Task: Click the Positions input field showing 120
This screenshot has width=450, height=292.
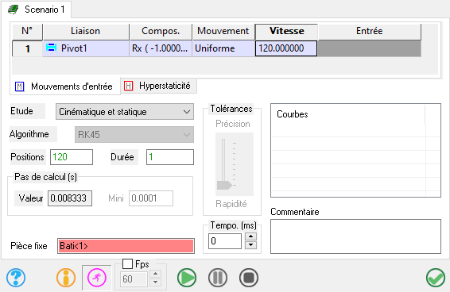Action: [x=72, y=157]
